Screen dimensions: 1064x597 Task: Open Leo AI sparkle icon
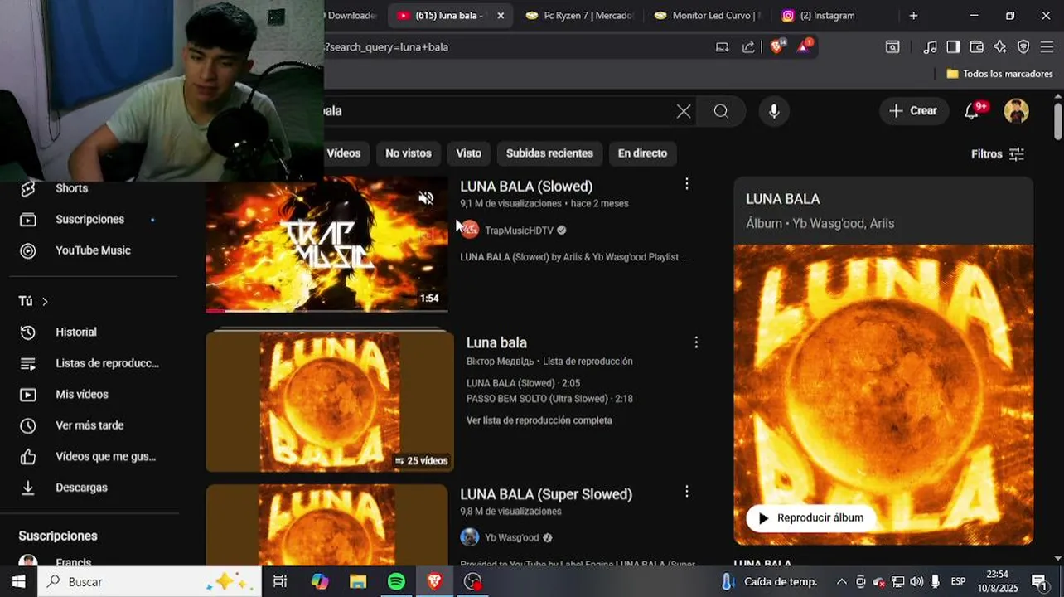[1000, 47]
